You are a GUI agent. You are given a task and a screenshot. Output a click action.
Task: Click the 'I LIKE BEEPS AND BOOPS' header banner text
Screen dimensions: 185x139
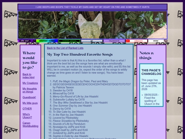pyautogui.click(x=92, y=7)
